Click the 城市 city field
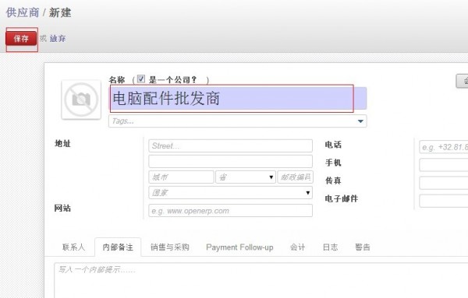 click(181, 177)
